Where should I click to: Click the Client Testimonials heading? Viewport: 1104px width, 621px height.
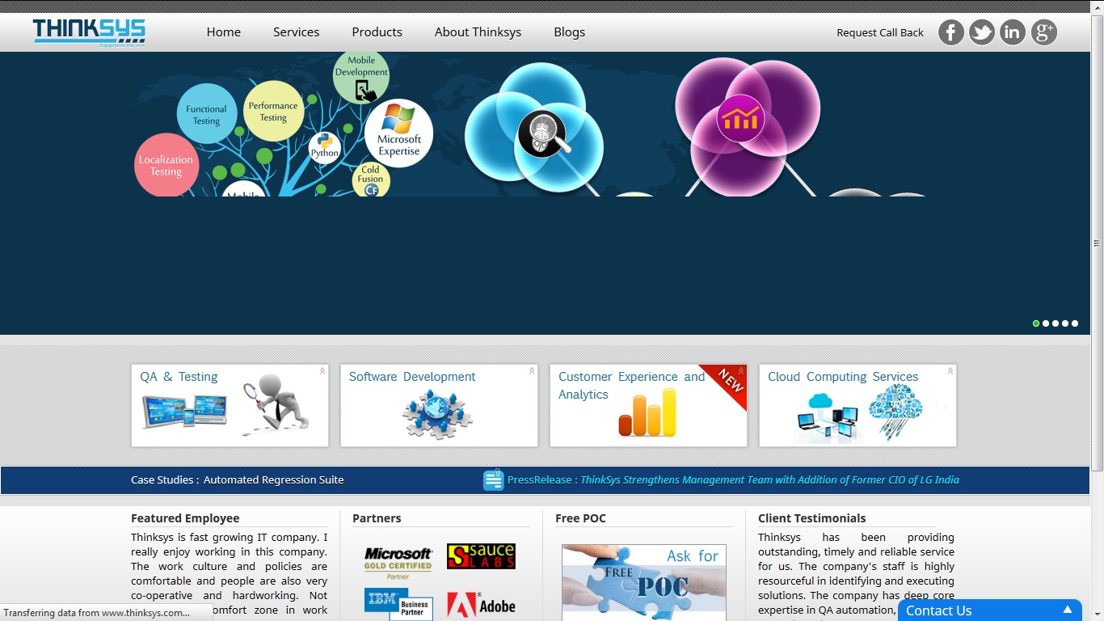click(x=811, y=518)
